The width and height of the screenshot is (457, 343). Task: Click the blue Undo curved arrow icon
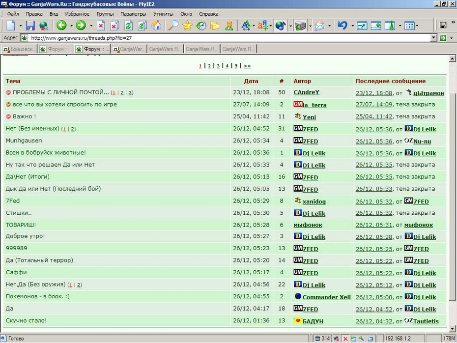pos(342,26)
